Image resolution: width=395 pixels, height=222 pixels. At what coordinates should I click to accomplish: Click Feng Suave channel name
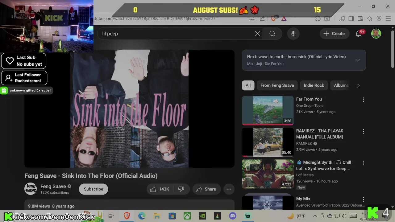coord(53,186)
